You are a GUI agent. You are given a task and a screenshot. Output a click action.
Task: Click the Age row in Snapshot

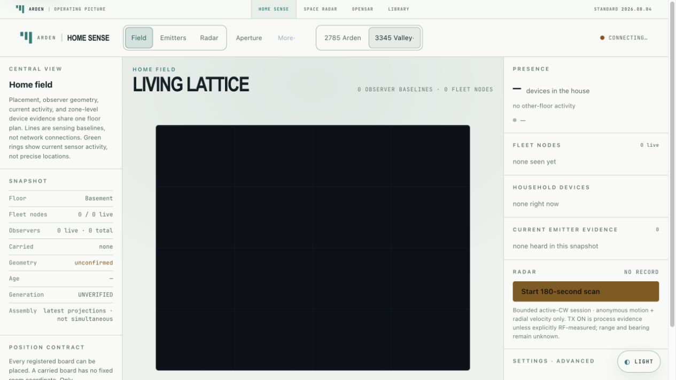coord(61,279)
